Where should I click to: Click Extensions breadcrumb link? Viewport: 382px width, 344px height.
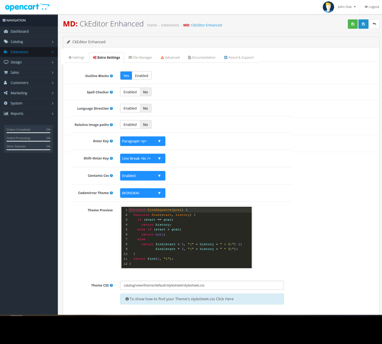(x=170, y=25)
